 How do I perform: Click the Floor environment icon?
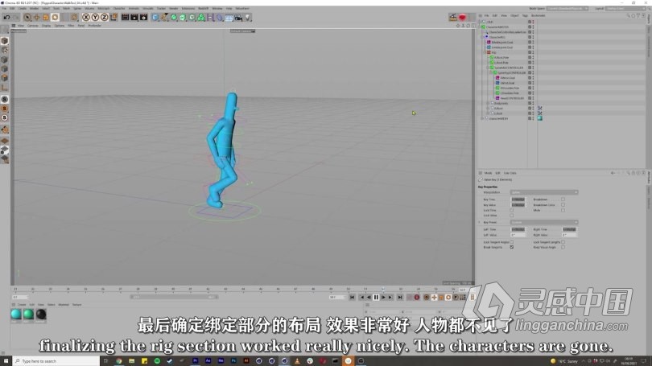pos(229,18)
